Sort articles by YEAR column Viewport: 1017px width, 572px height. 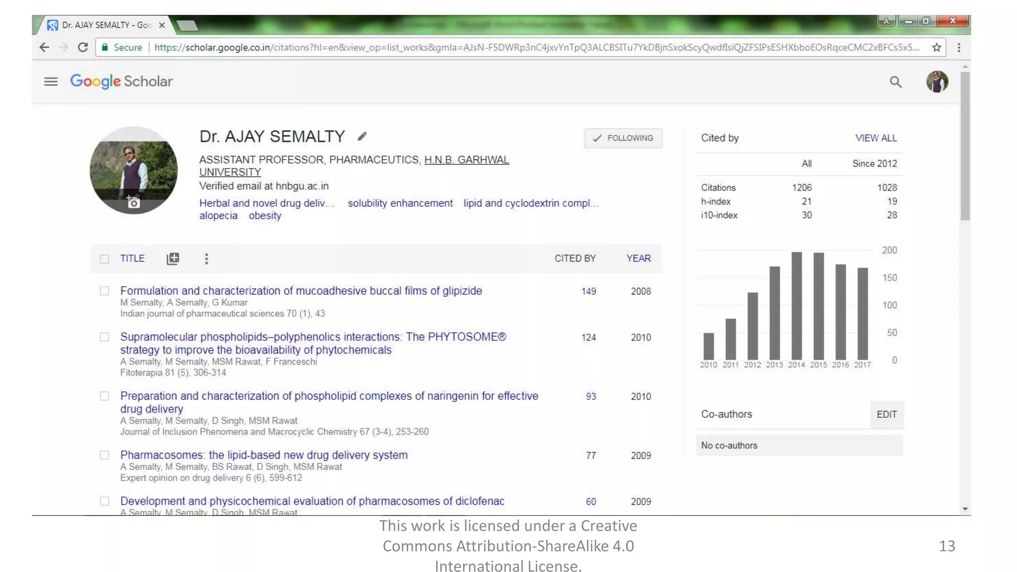638,258
